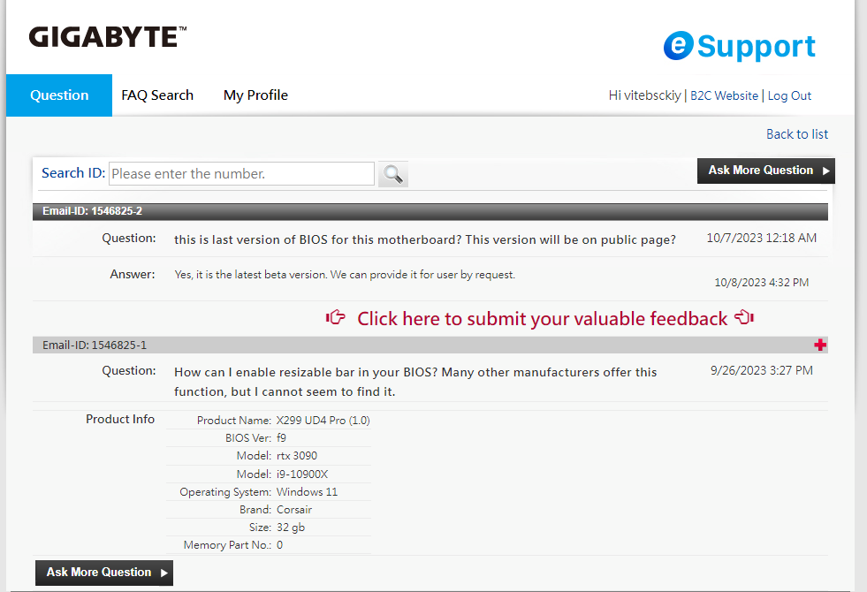Click the left pointing hand feedback icon
This screenshot has width=867, height=592.
pyautogui.click(x=336, y=318)
